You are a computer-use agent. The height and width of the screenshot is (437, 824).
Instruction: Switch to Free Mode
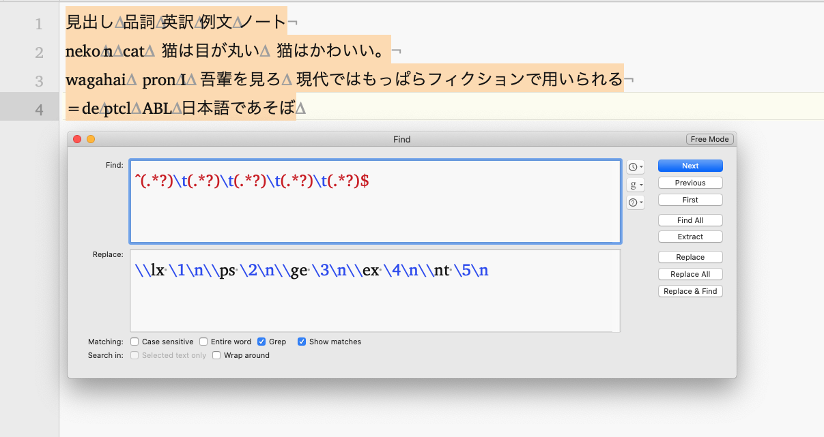point(709,138)
